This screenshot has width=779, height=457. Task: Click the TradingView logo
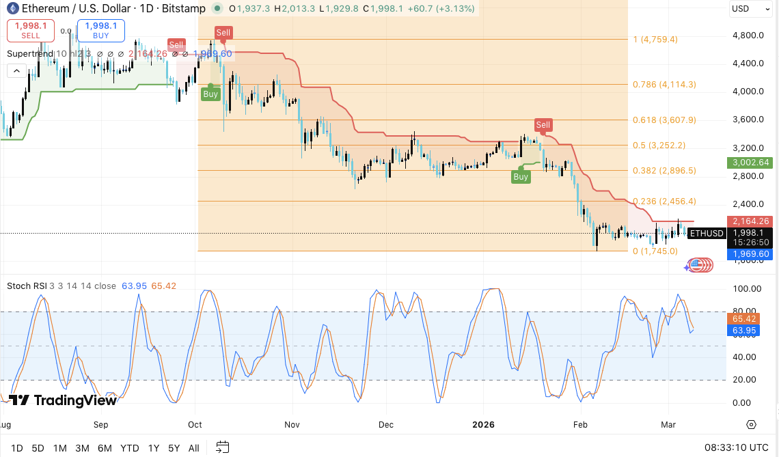pos(63,400)
